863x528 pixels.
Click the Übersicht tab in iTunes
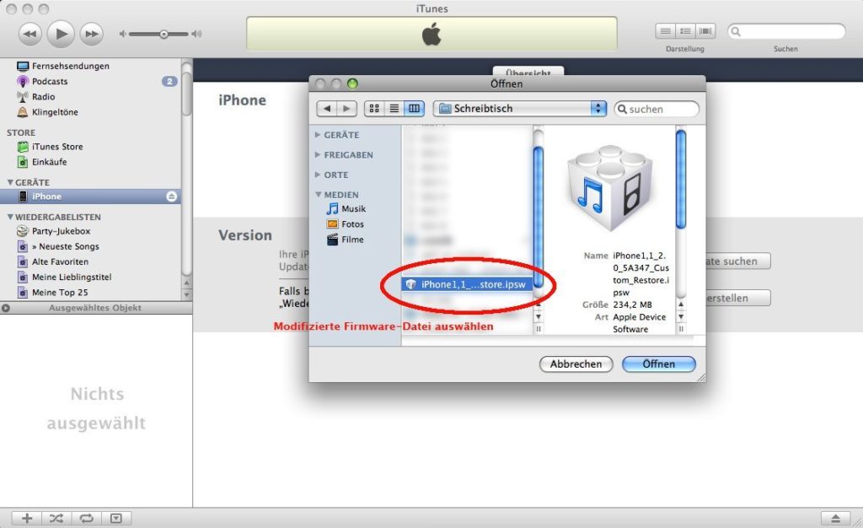[x=528, y=73]
